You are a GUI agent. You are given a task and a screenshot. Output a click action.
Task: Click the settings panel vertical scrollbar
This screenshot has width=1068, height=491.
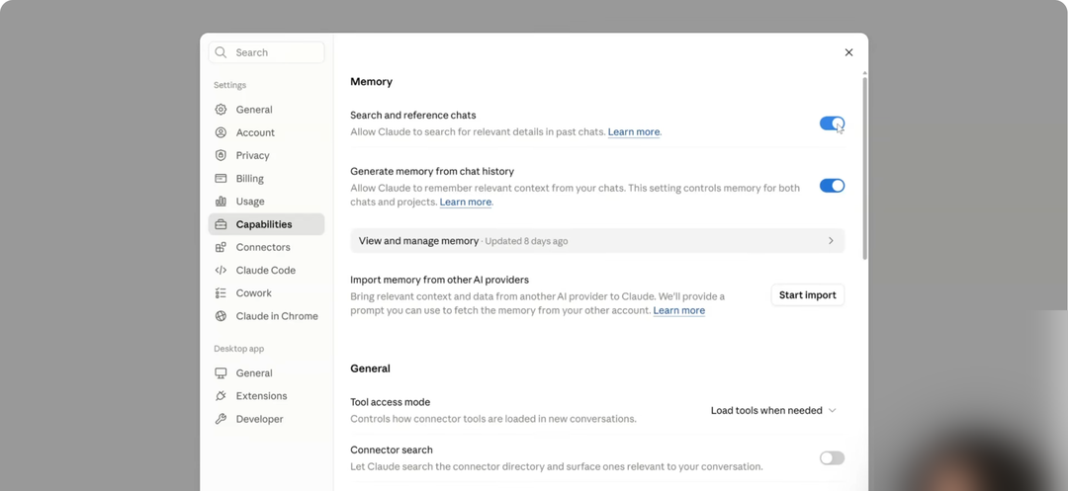865,167
